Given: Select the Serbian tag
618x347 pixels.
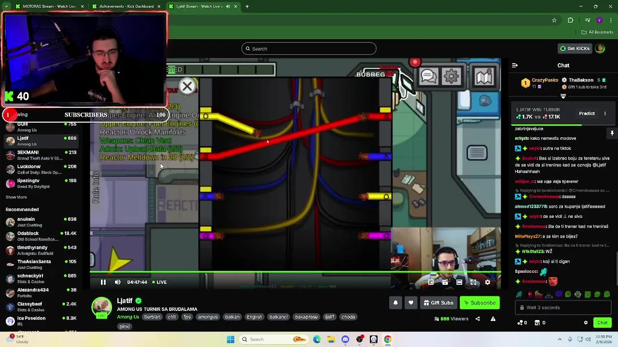Looking at the screenshot, I should tap(152, 317).
